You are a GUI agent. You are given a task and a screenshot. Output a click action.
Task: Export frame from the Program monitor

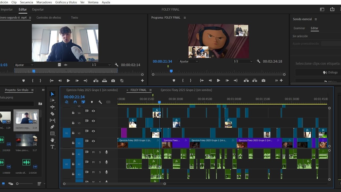(x=263, y=81)
